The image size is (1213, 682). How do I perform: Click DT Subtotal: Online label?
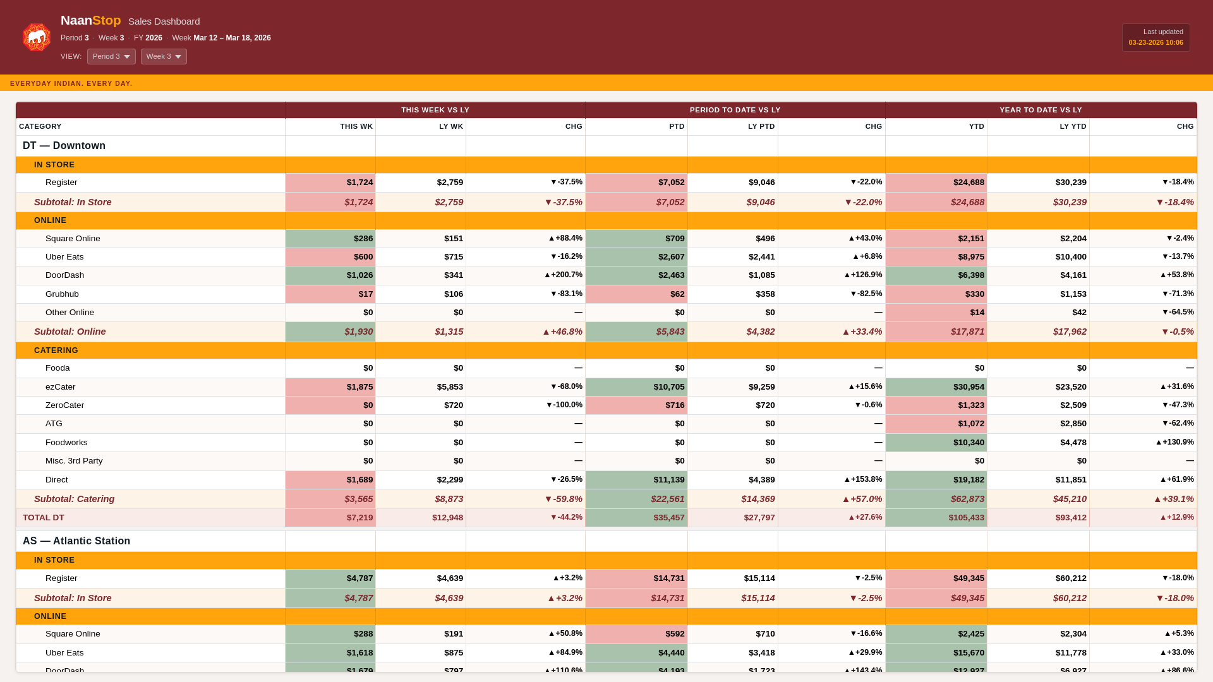point(70,332)
